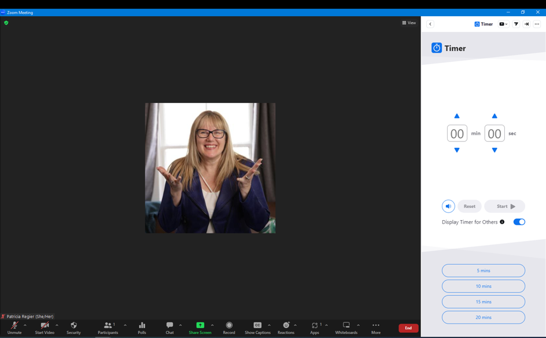
Task: Expand audio options arrow beside Unmute
Action: tap(25, 325)
